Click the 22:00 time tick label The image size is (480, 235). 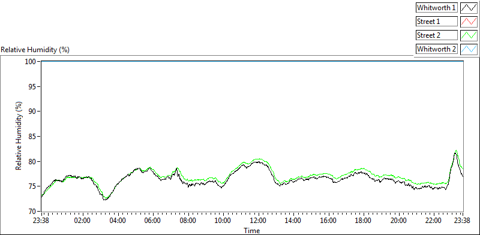click(x=434, y=221)
